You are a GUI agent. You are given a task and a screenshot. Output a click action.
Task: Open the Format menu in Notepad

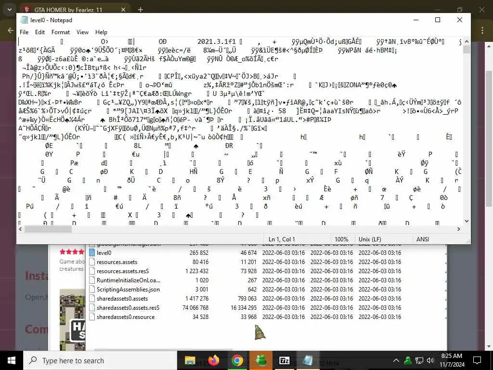[x=60, y=32]
